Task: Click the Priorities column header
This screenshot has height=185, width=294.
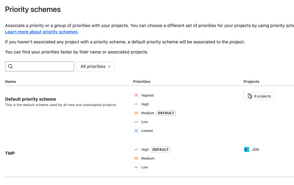Action: tap(142, 82)
